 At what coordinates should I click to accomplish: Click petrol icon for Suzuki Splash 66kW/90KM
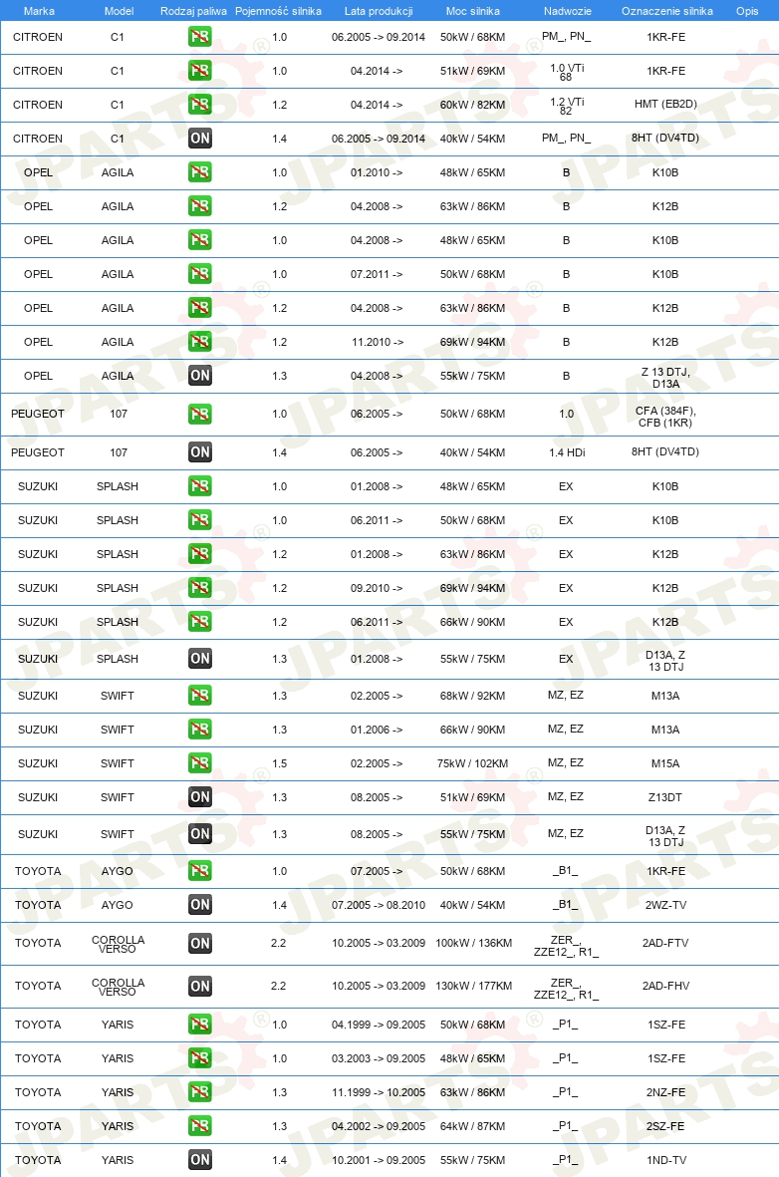tap(199, 622)
